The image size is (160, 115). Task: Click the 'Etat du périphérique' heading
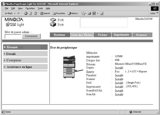(64, 48)
